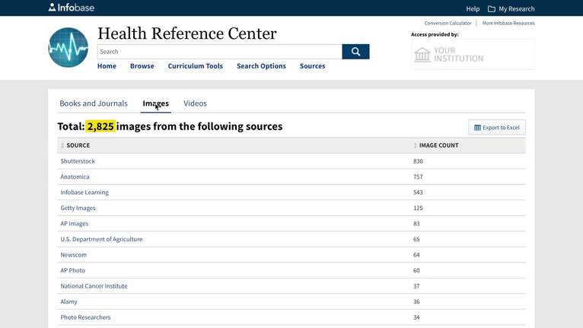
Task: Click the Health Reference Center heartbeat logo
Action: 68,47
